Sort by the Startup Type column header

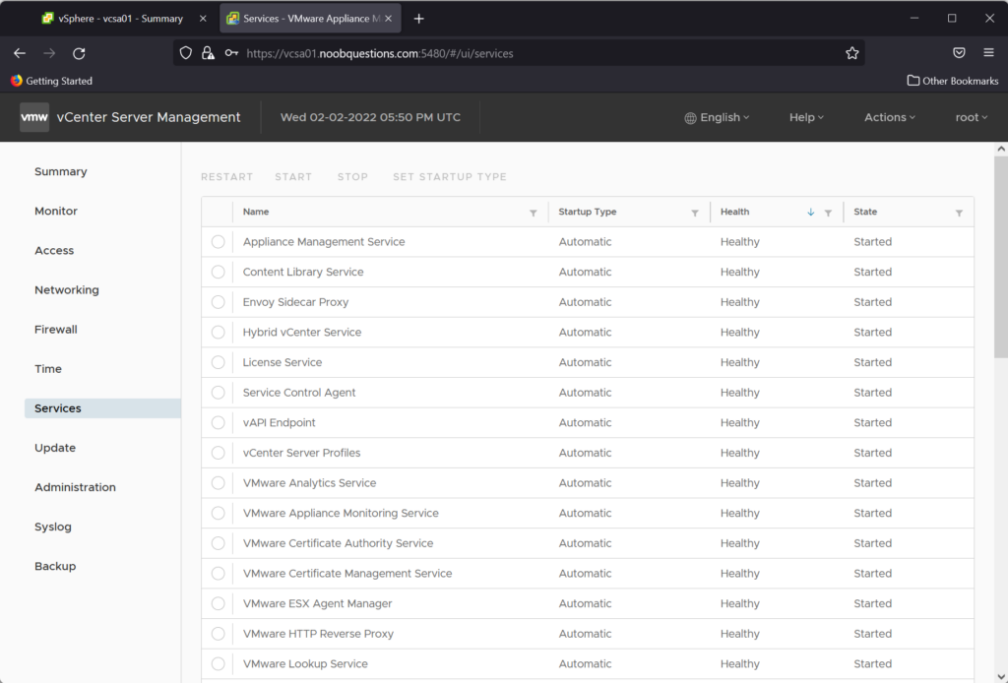[x=588, y=212]
